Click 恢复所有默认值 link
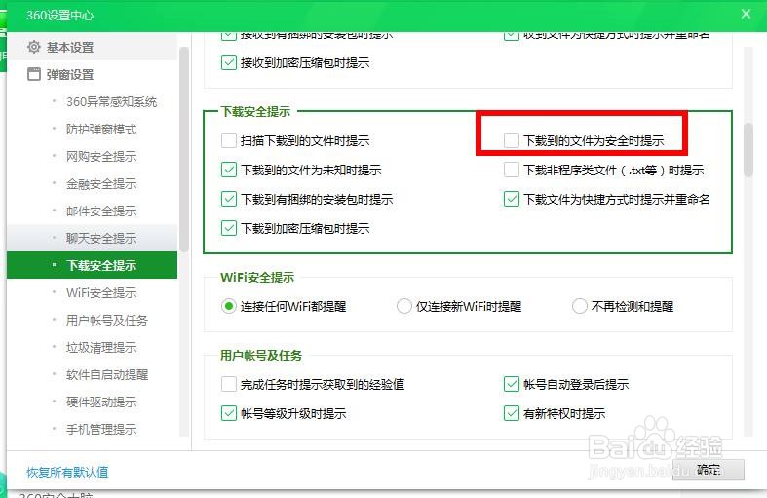Image resolution: width=767 pixels, height=498 pixels. 67,472
